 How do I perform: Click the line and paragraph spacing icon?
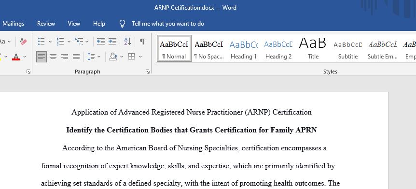(91, 57)
